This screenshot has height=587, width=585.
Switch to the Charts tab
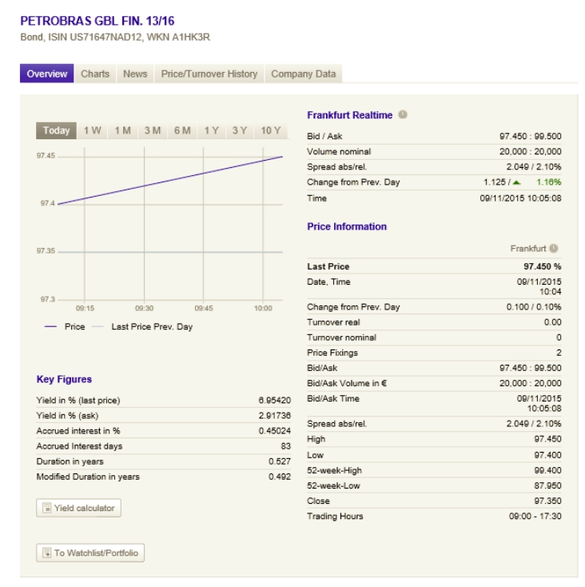click(95, 74)
